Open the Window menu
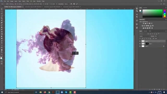 39,1
